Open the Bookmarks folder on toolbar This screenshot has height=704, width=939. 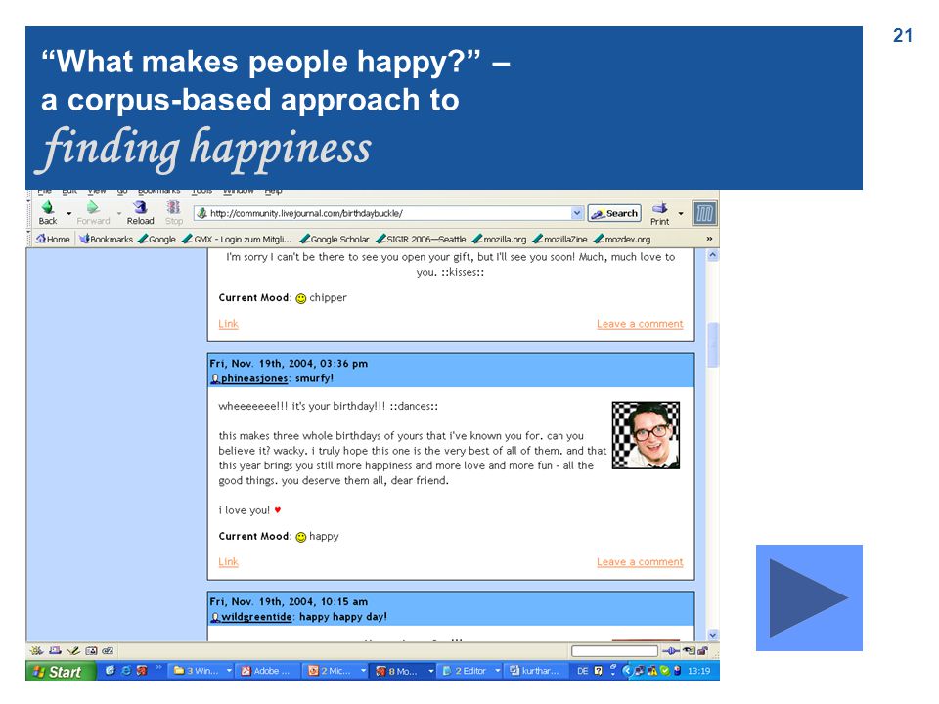106,239
